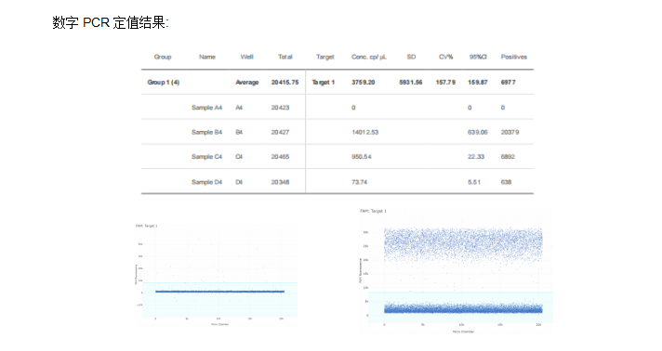
Task: Click the 95%CI value 22.33
Action: (476, 157)
